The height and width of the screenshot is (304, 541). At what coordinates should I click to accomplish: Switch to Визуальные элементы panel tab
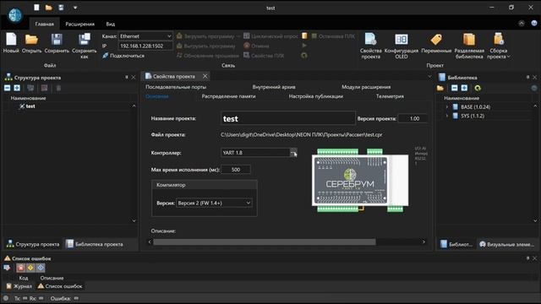tap(506, 244)
